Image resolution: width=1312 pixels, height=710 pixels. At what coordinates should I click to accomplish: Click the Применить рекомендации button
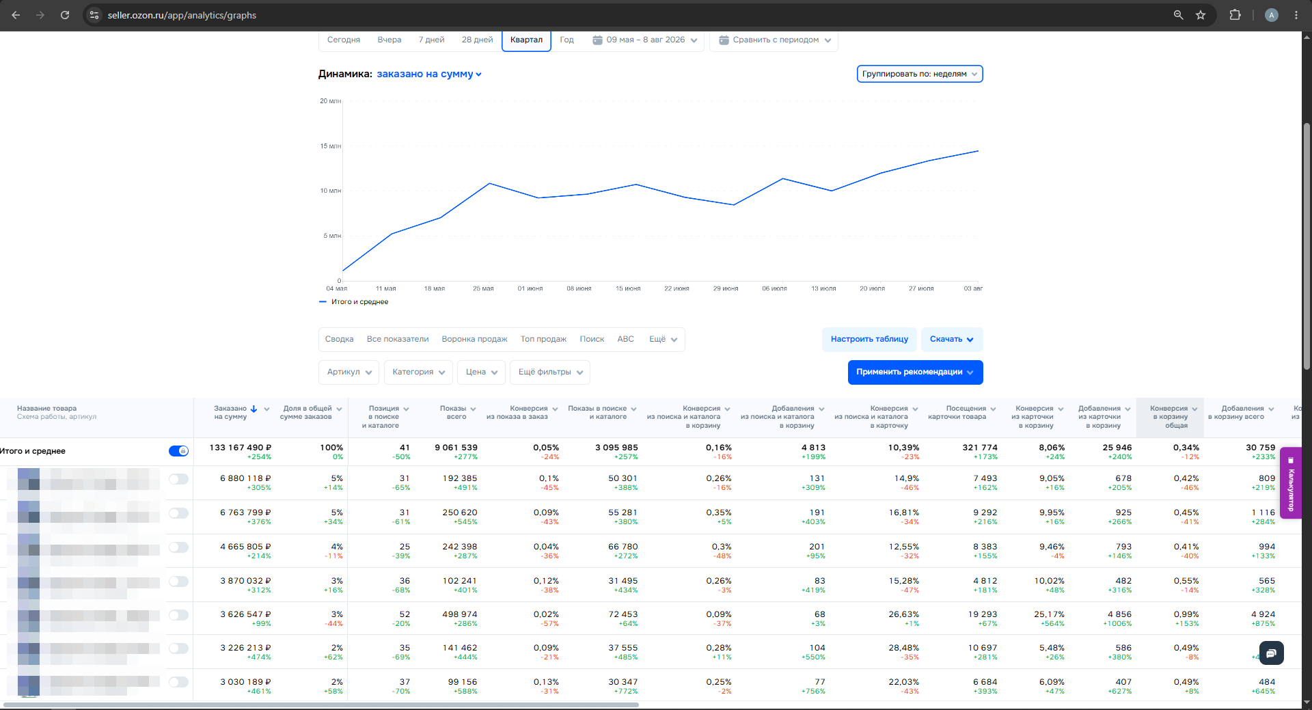(916, 372)
